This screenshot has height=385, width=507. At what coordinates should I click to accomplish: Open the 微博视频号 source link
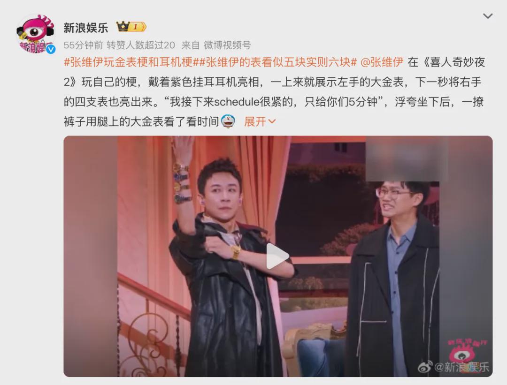tap(227, 45)
